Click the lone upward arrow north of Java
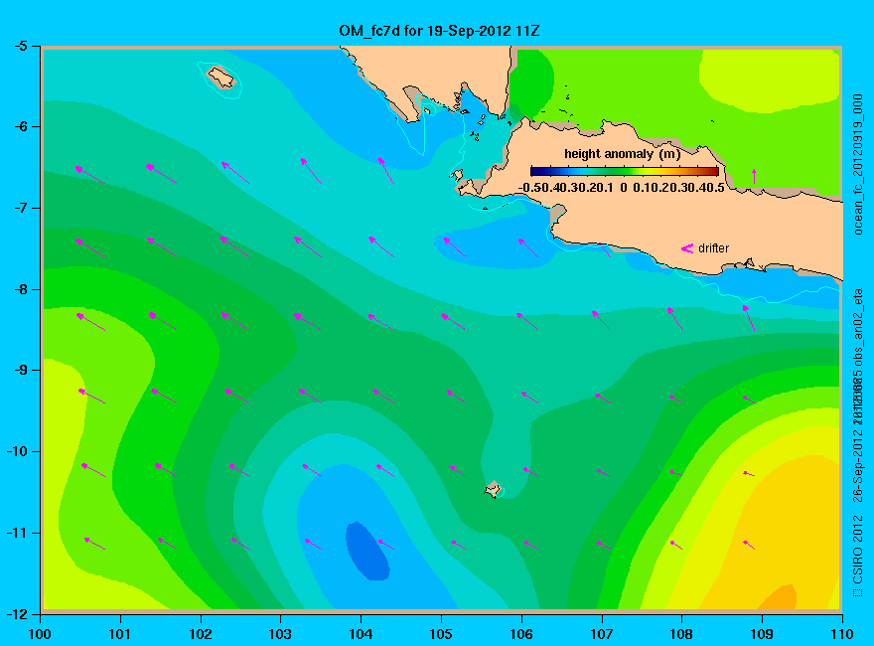 [754, 176]
